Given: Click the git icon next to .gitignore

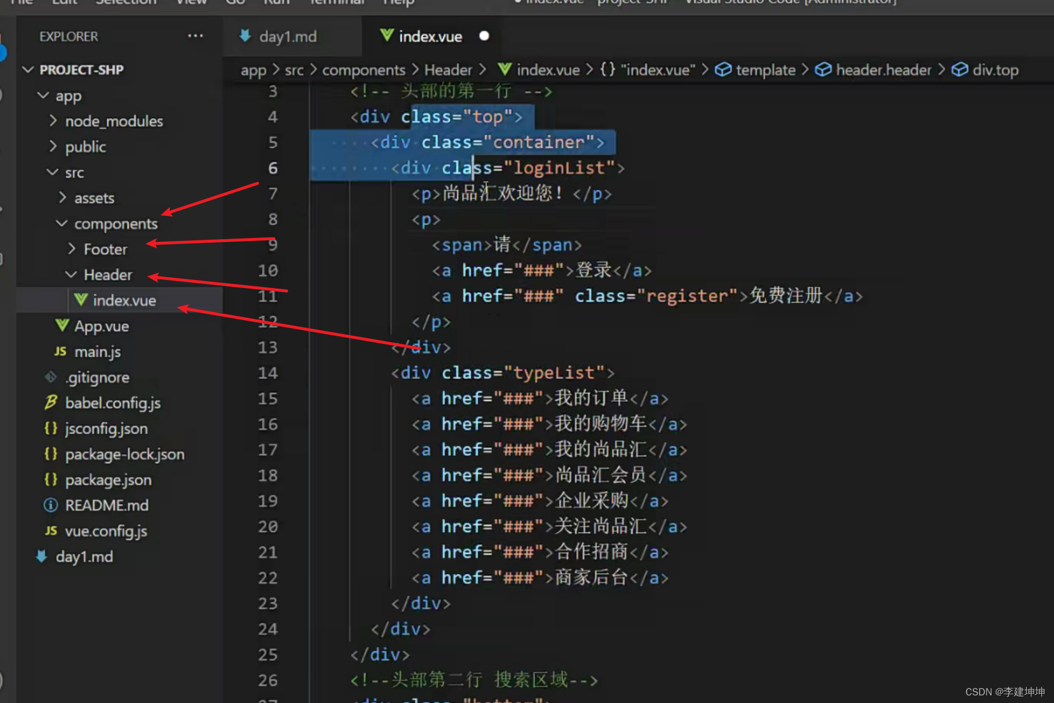Looking at the screenshot, I should [x=51, y=377].
